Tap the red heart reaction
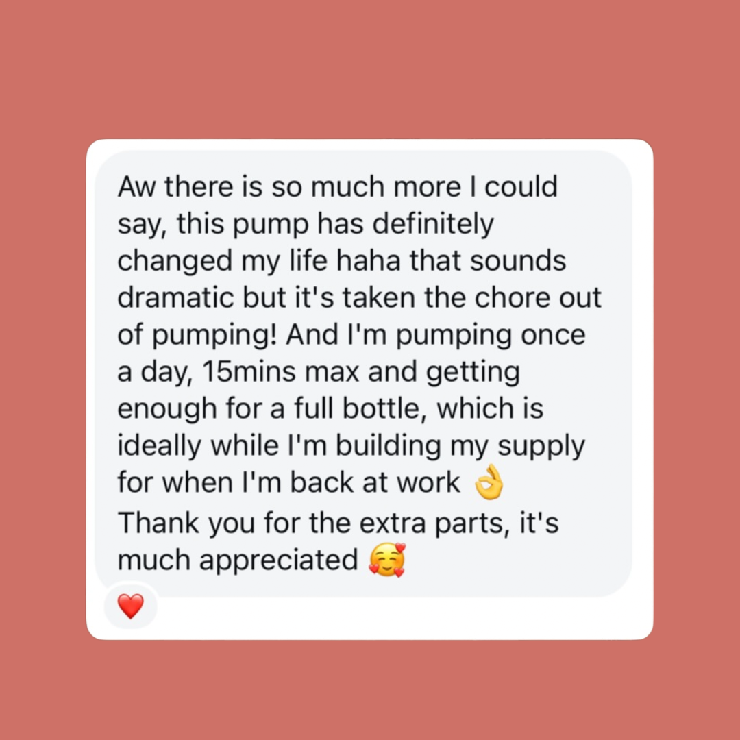This screenshot has height=740, width=740. (x=131, y=606)
